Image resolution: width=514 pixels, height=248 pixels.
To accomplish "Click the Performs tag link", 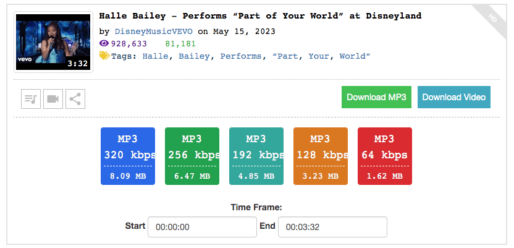I will pyautogui.click(x=241, y=56).
